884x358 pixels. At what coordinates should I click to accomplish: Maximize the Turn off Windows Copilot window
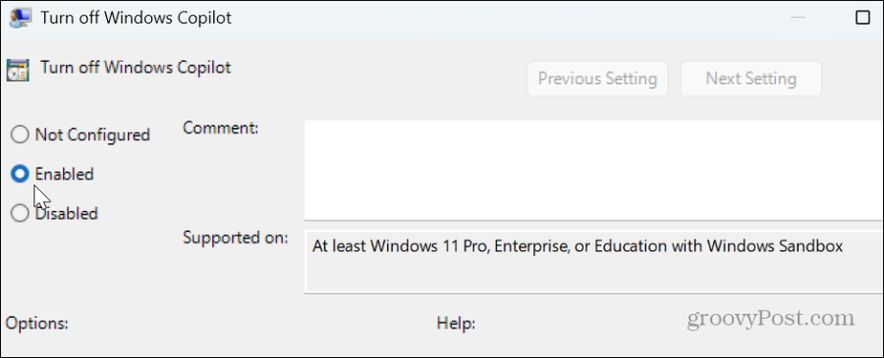(x=862, y=18)
